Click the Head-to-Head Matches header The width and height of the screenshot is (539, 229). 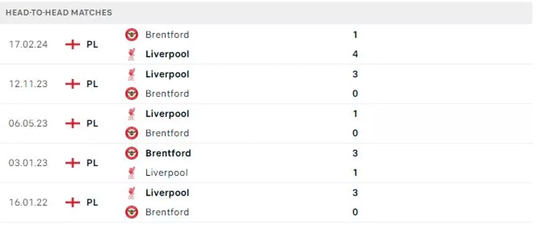pyautogui.click(x=59, y=13)
